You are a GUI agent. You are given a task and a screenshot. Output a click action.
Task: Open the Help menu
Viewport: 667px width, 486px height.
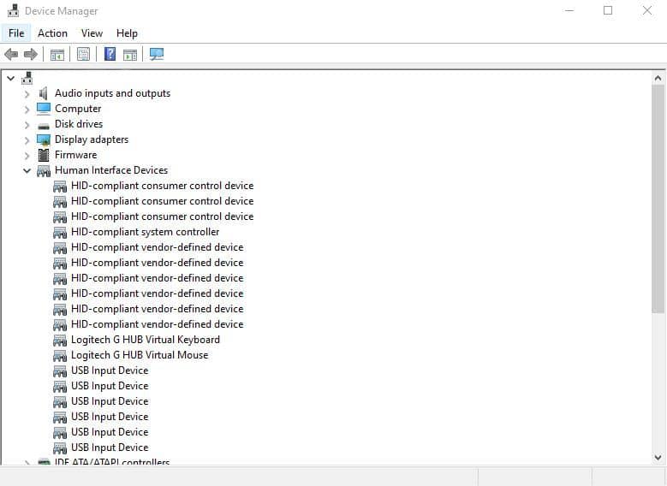pos(127,33)
